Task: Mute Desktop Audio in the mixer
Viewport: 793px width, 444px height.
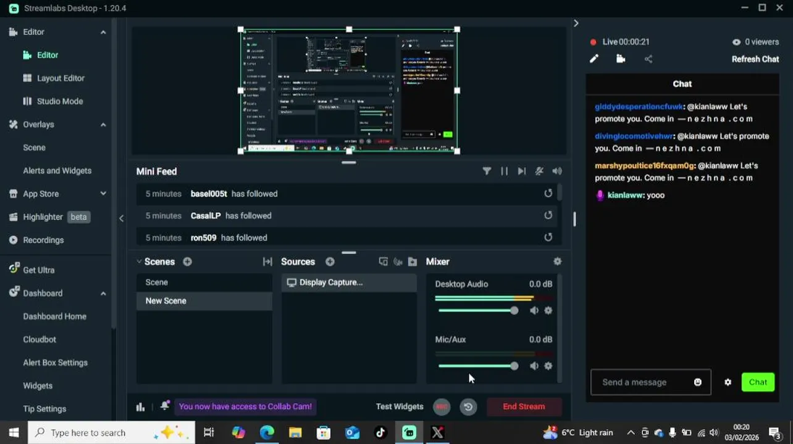Action: coord(534,311)
